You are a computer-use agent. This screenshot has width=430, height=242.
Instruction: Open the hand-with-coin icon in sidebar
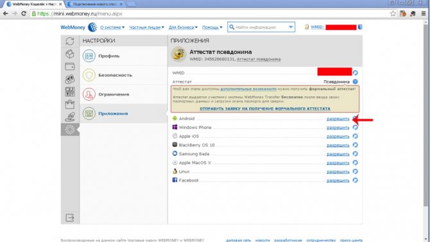(x=70, y=117)
